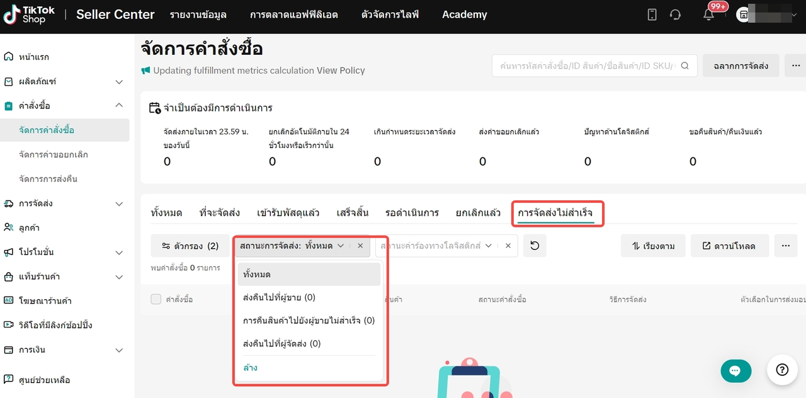
Task: Open the headset customer support icon
Action: (x=676, y=15)
